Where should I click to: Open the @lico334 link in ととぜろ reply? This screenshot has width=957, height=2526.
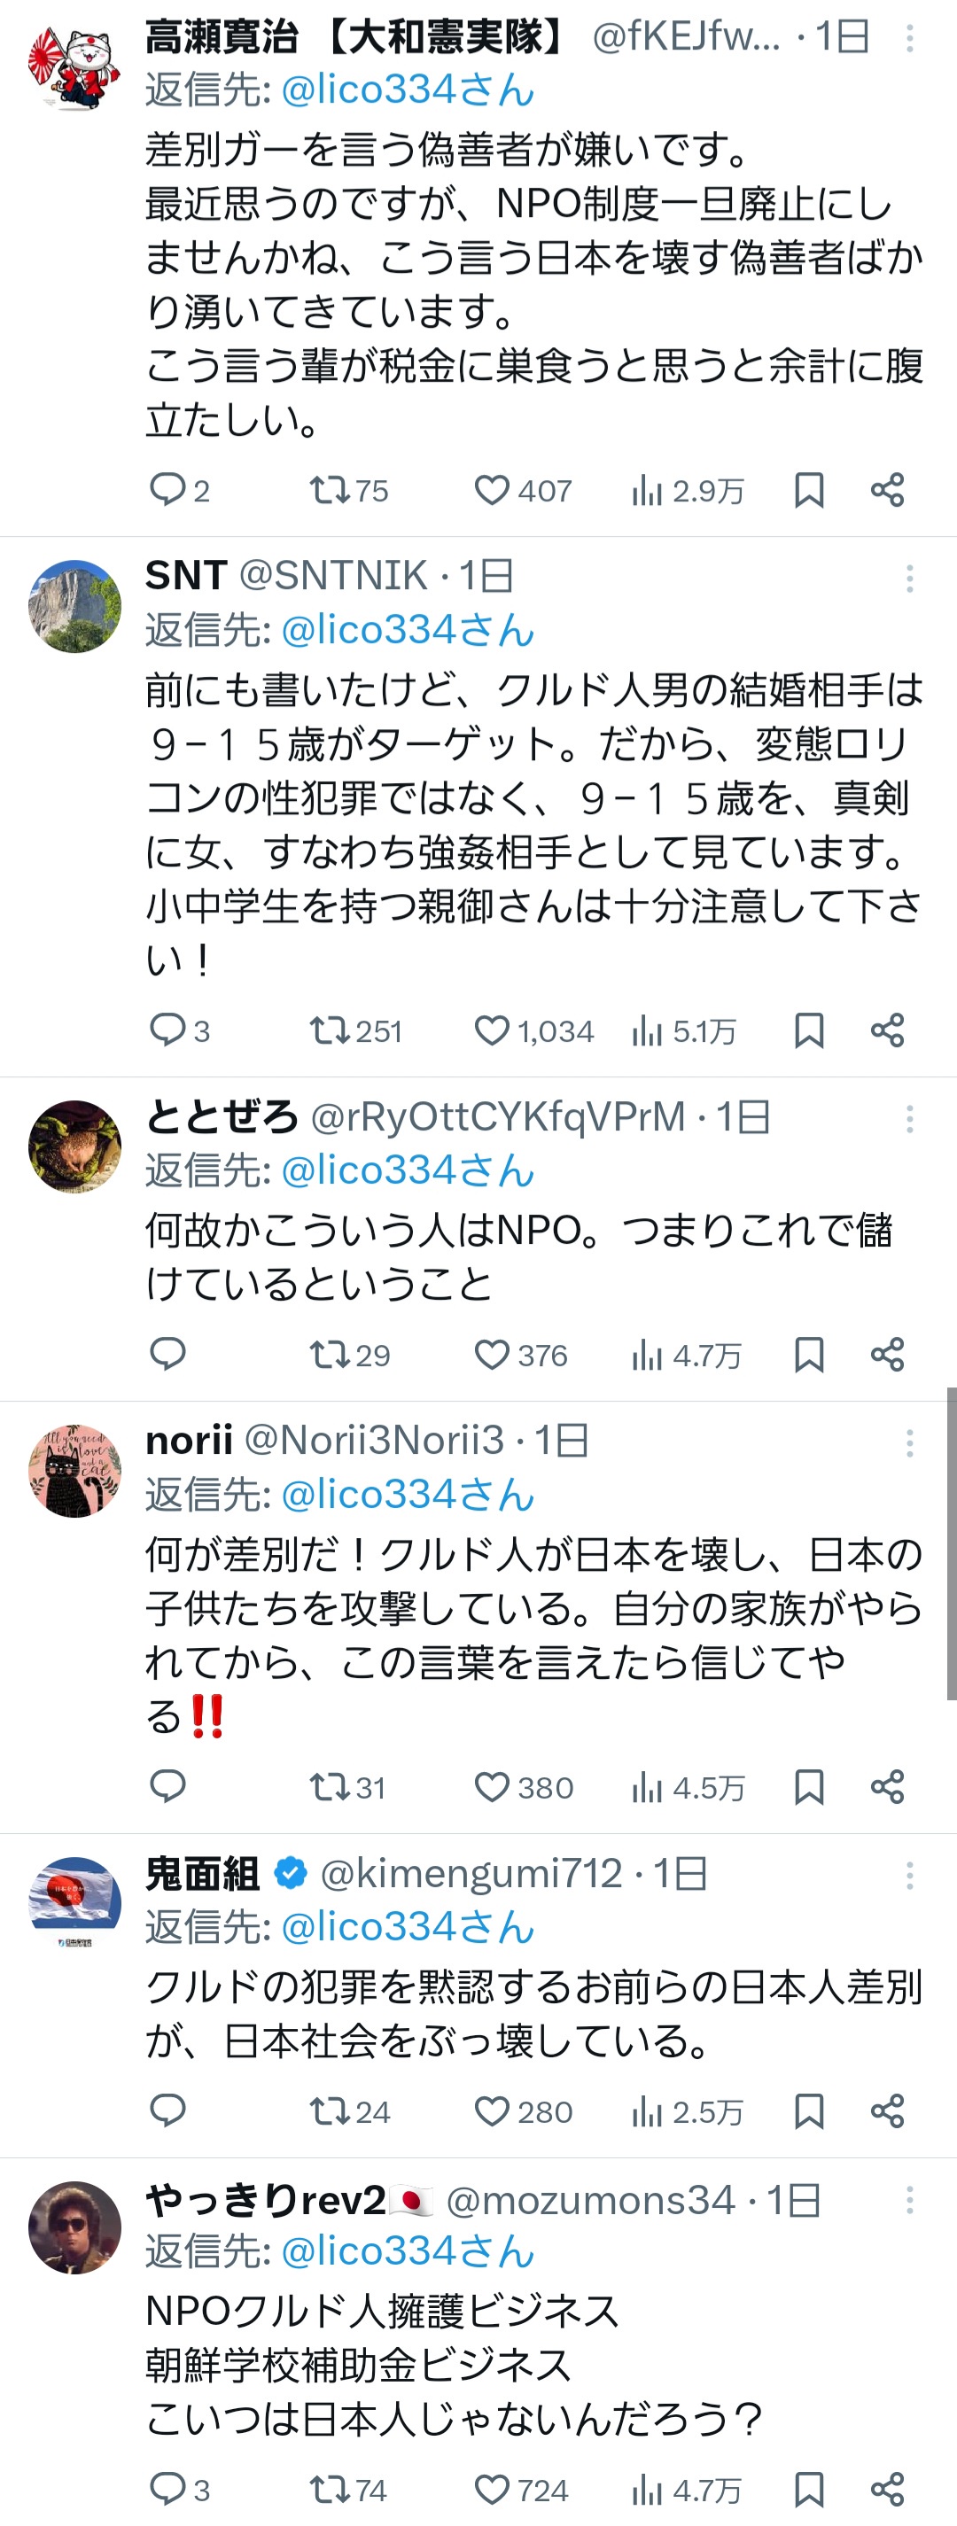pyautogui.click(x=408, y=1170)
